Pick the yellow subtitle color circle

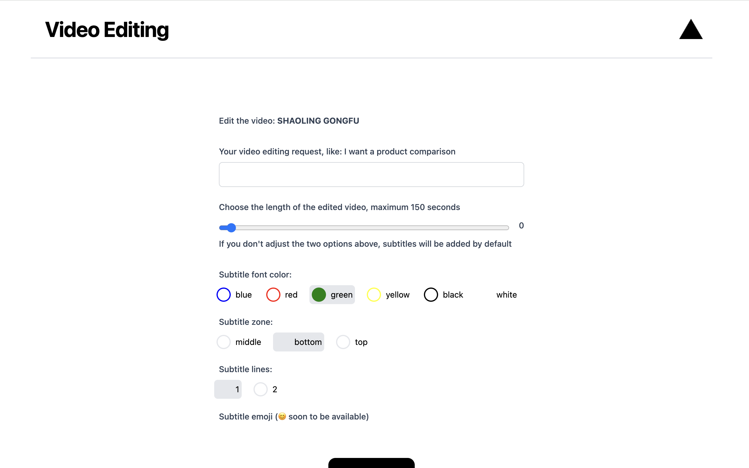pos(374,294)
